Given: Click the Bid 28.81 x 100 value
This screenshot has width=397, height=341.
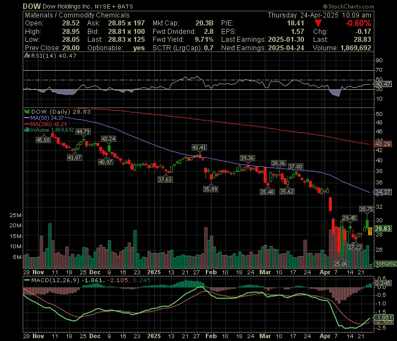Looking at the screenshot, I should click(x=126, y=32).
